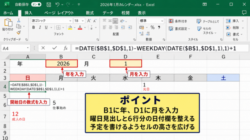Increase font size with large A
The image size is (250, 140).
point(89,21)
